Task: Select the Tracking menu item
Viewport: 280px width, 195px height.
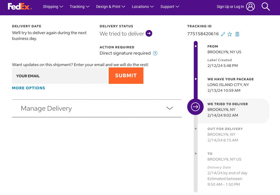Action: pos(79,7)
